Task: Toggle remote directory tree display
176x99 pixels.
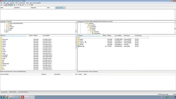Action: (x=10, y=5)
